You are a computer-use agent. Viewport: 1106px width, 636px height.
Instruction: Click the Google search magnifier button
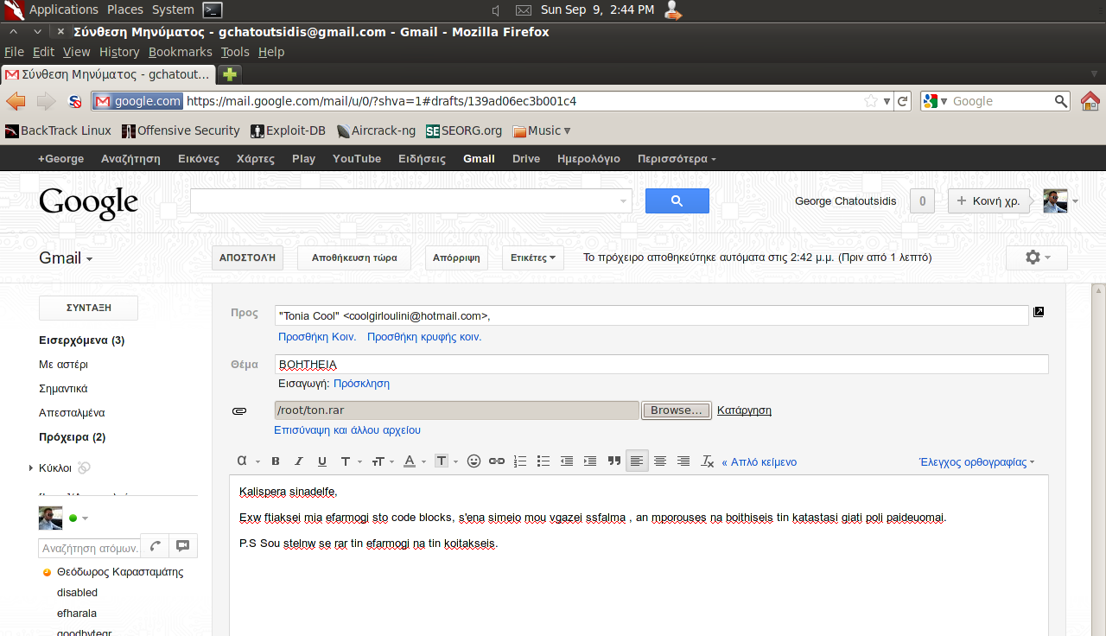pos(677,201)
